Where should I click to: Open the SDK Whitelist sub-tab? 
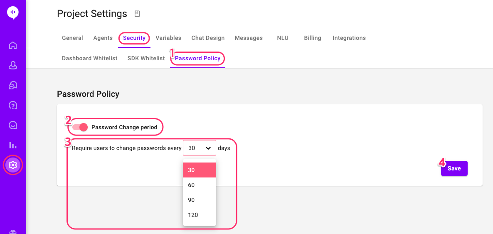(146, 58)
